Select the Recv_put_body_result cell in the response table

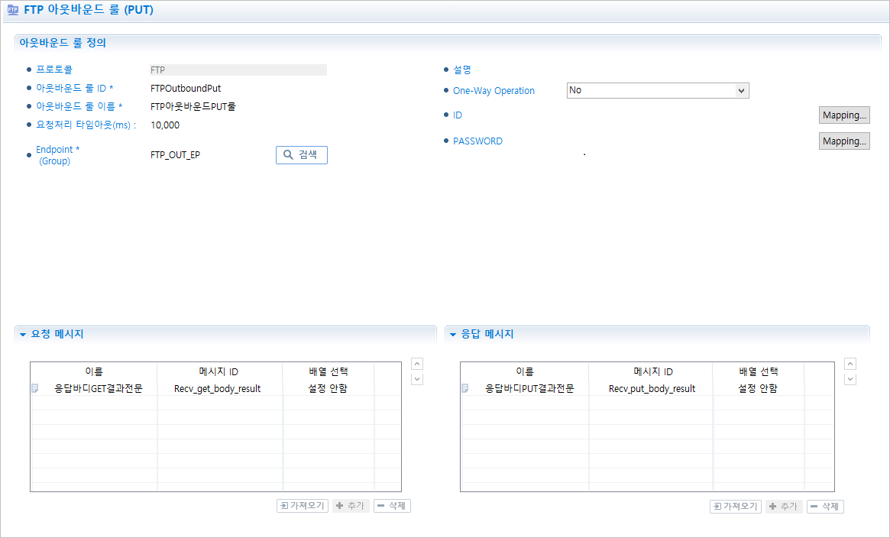pyautogui.click(x=652, y=388)
